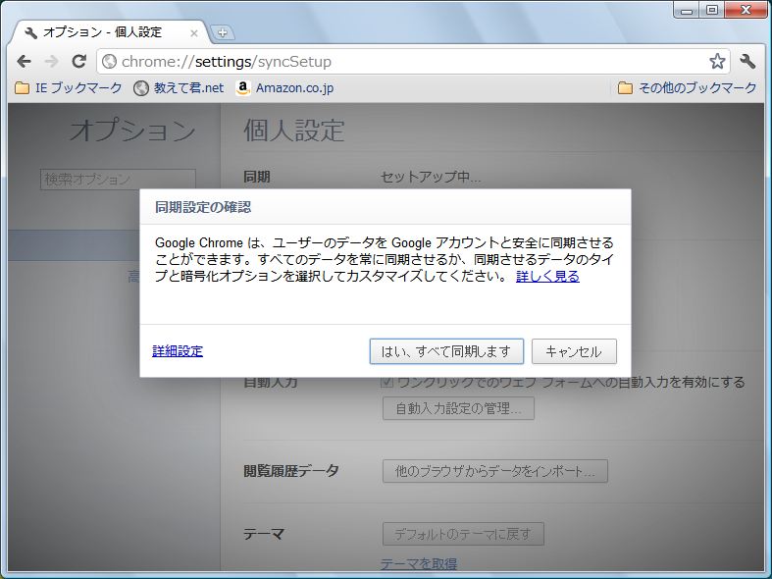Open a new tab with plus button
Viewport: 772px width, 579px height.
click(x=223, y=33)
